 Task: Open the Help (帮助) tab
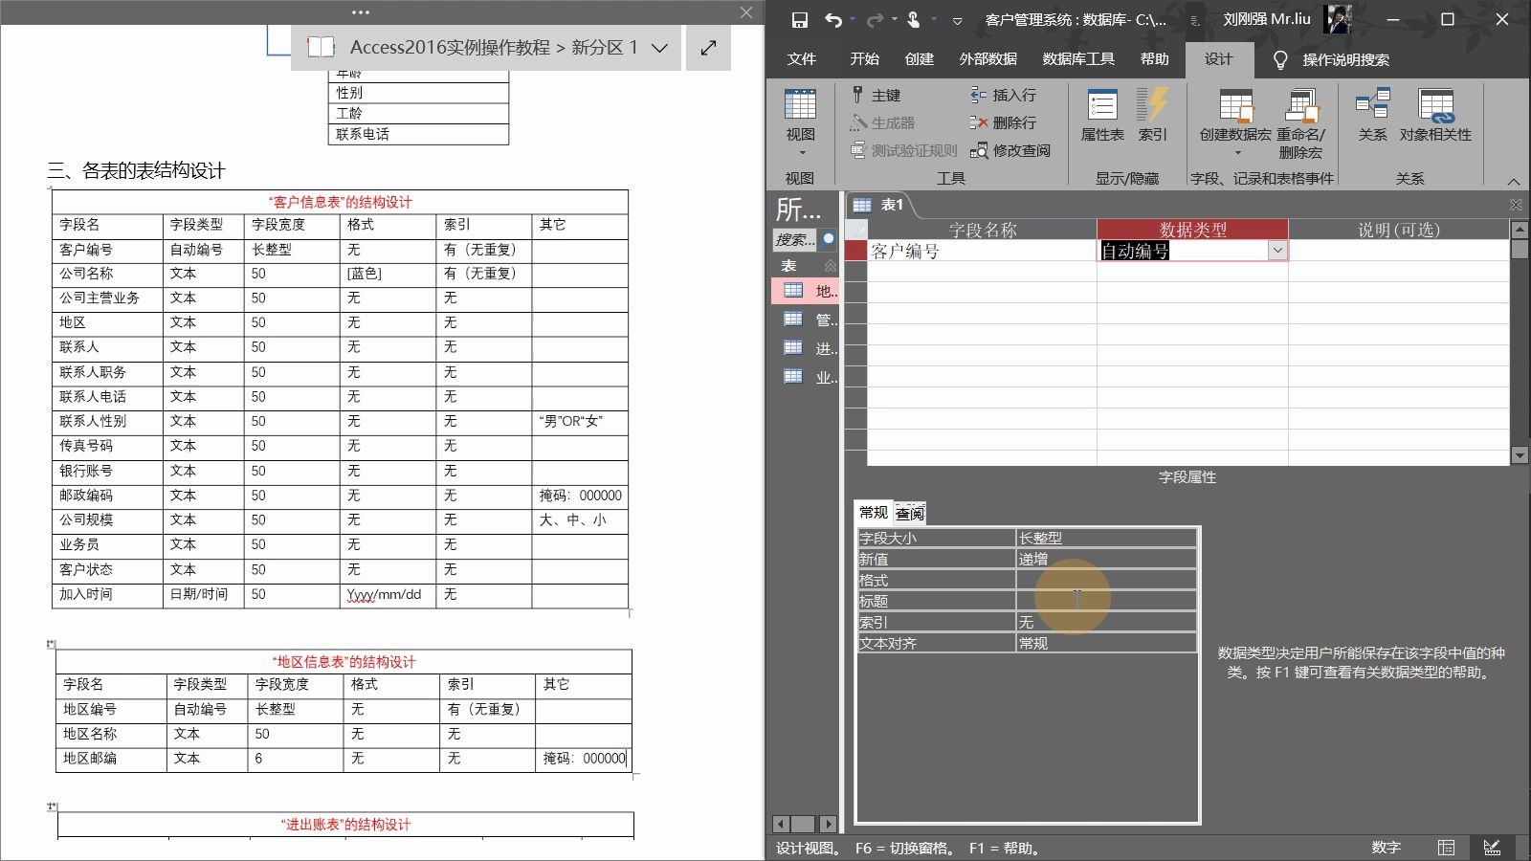1154,59
